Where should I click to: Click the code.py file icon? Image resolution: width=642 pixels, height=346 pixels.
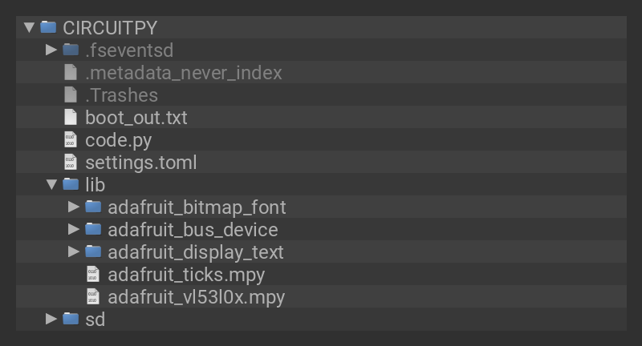tap(71, 139)
